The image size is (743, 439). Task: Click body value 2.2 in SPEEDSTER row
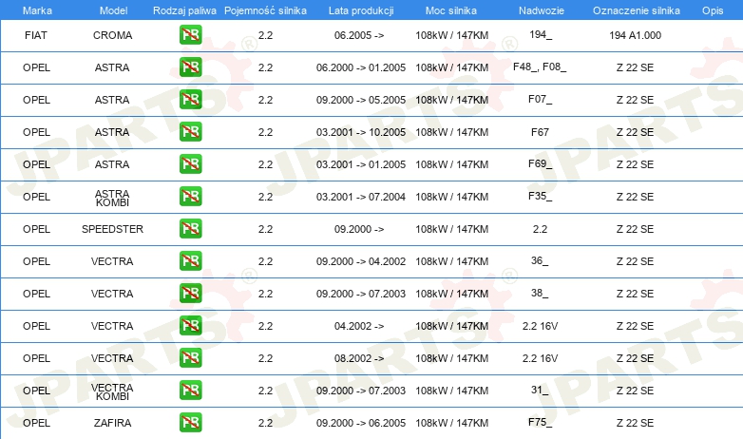(540, 229)
